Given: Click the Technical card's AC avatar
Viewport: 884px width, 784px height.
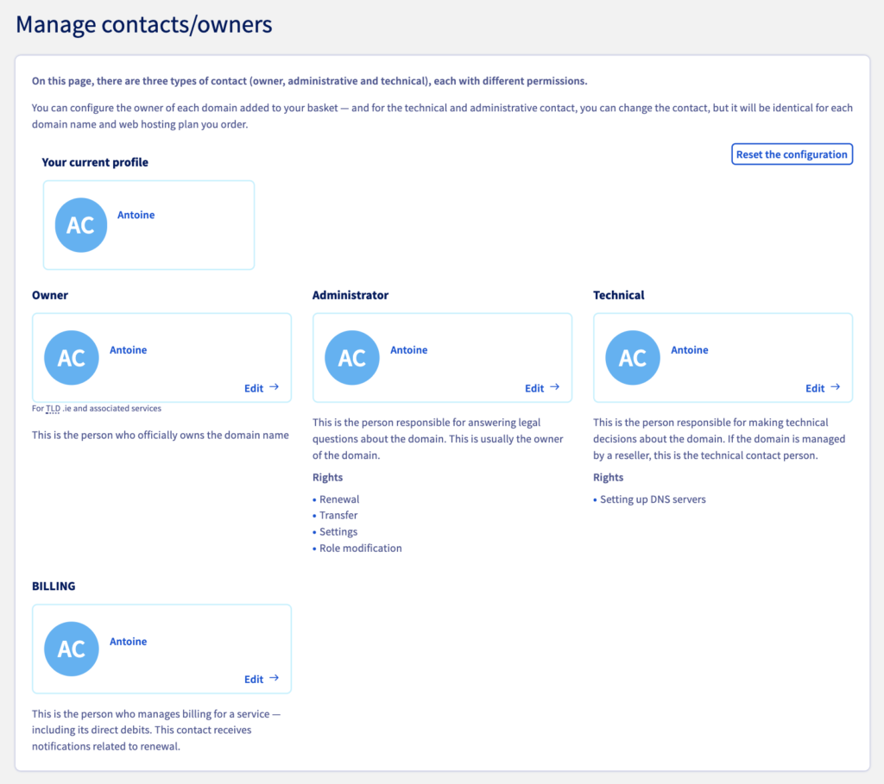Looking at the screenshot, I should (x=633, y=358).
